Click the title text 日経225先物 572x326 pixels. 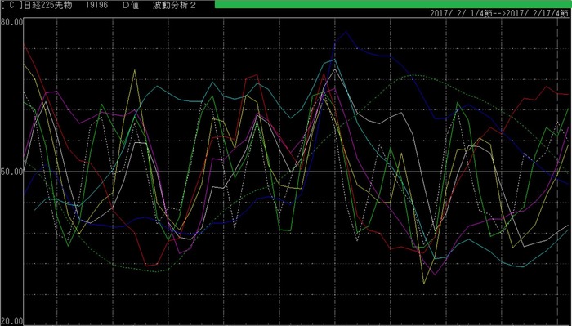47,5
